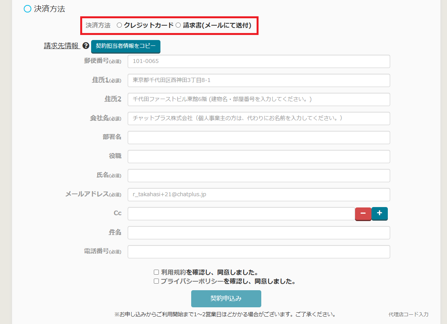Image resolution: width=447 pixels, height=324 pixels.
Task: Open the プライバシーポリシー link
Action: [192, 281]
